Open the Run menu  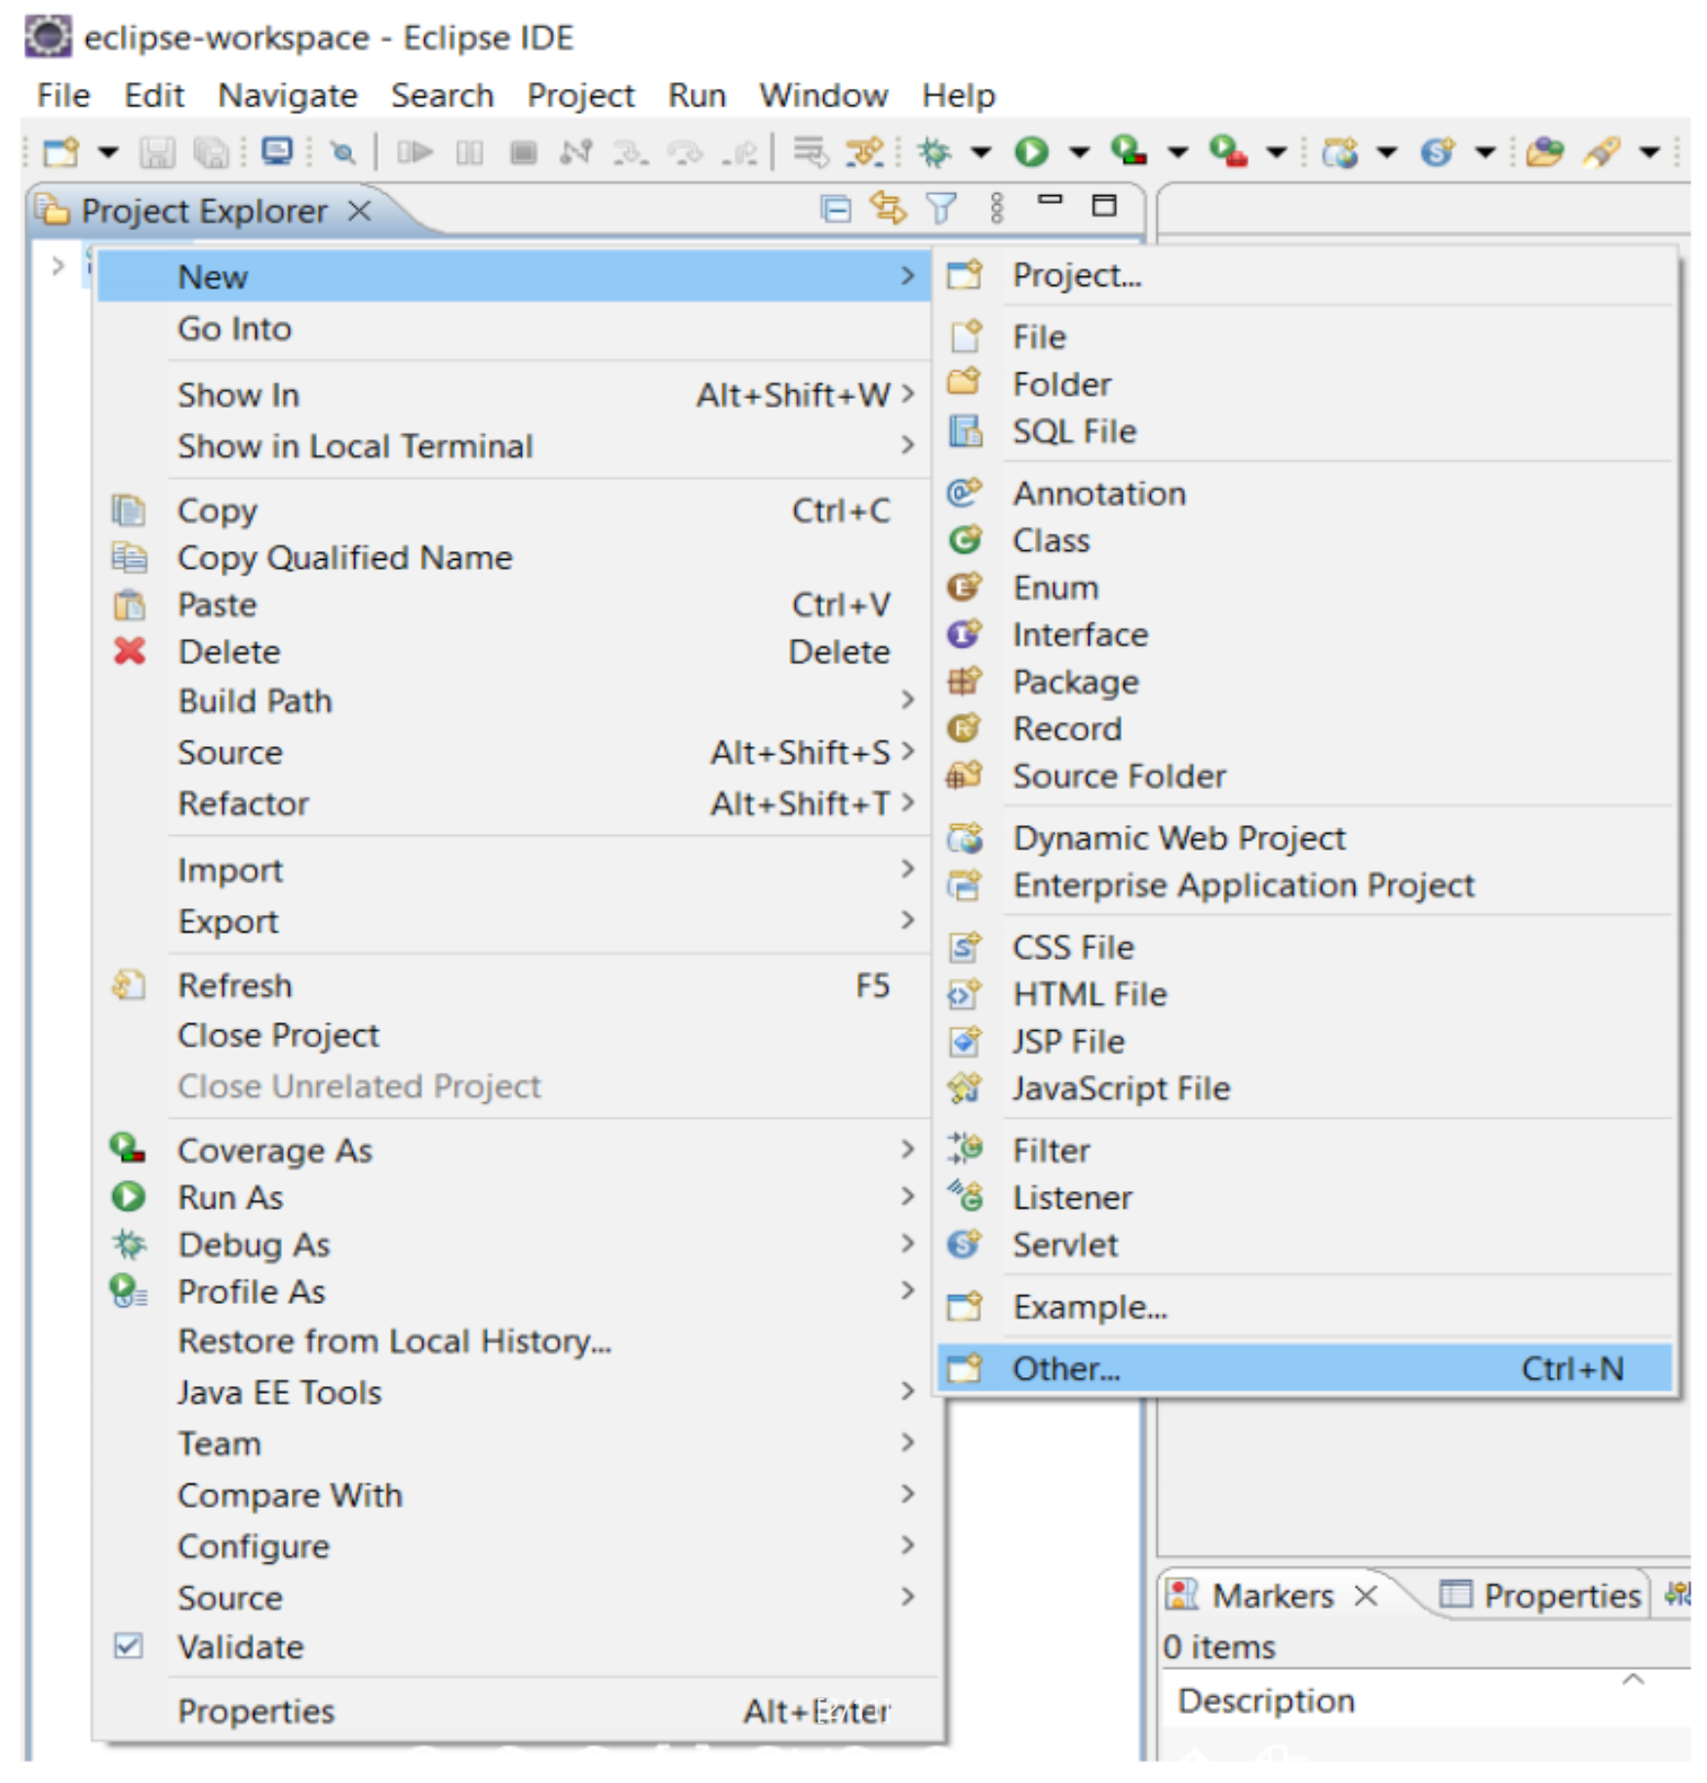tap(696, 96)
